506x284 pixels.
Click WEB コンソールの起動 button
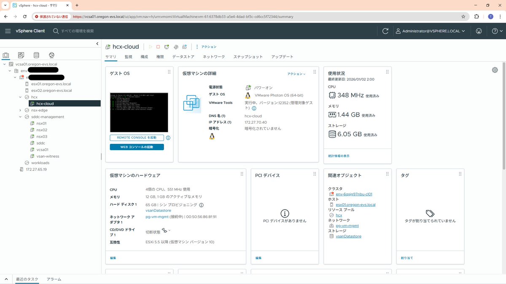pos(137,147)
